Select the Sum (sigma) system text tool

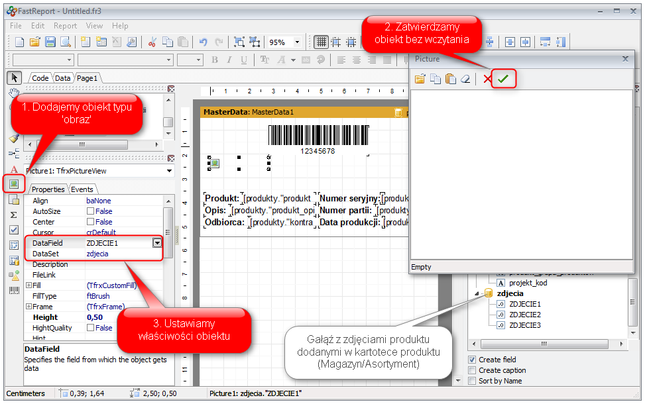[14, 215]
